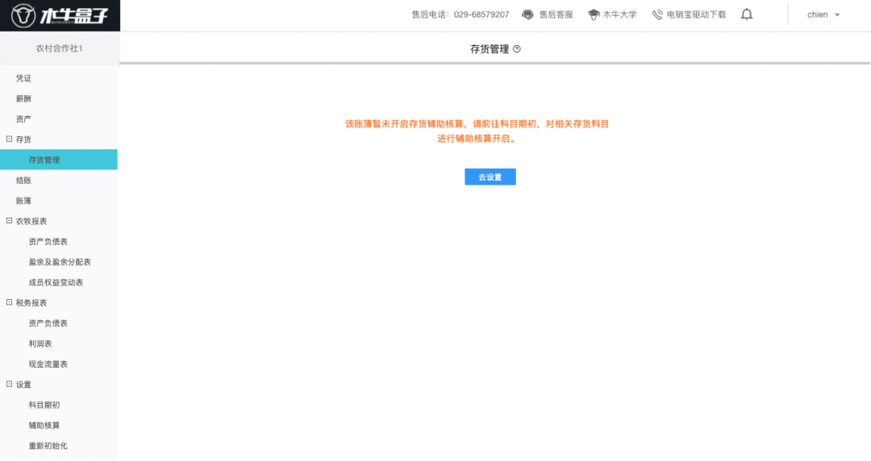Collapse the 税务报表 tree node
Screen dimensions: 871x462
tap(9, 302)
